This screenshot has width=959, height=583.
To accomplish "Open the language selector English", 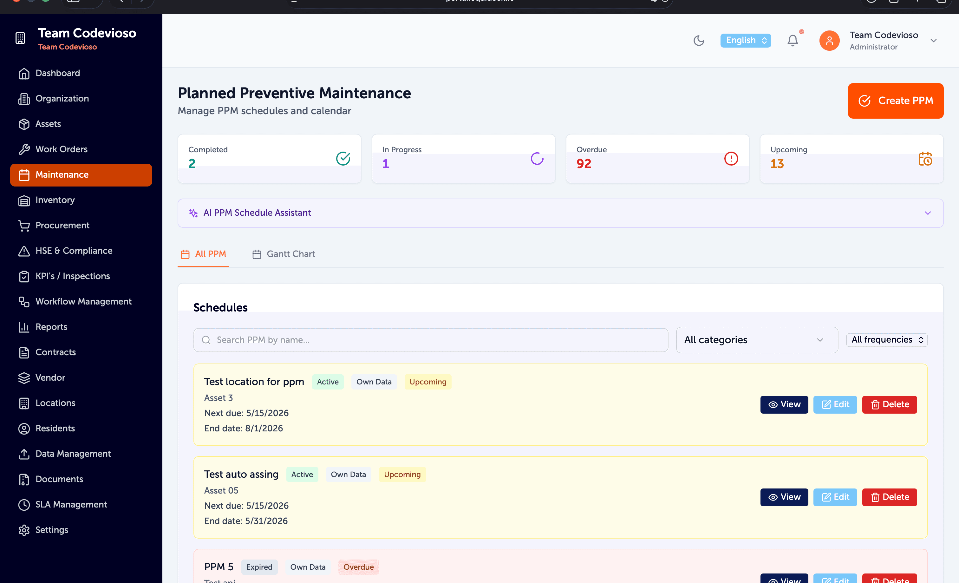I will pos(745,41).
